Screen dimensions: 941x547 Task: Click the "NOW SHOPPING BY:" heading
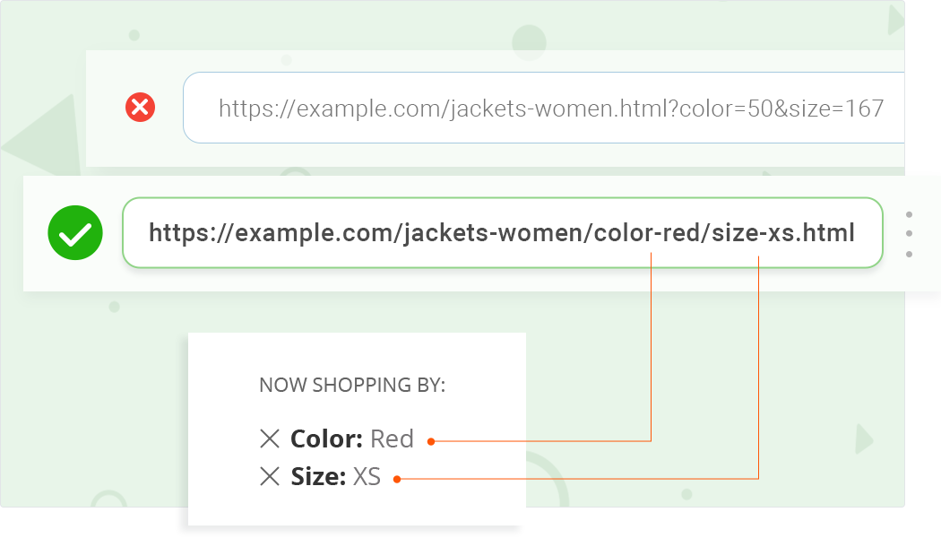352,386
